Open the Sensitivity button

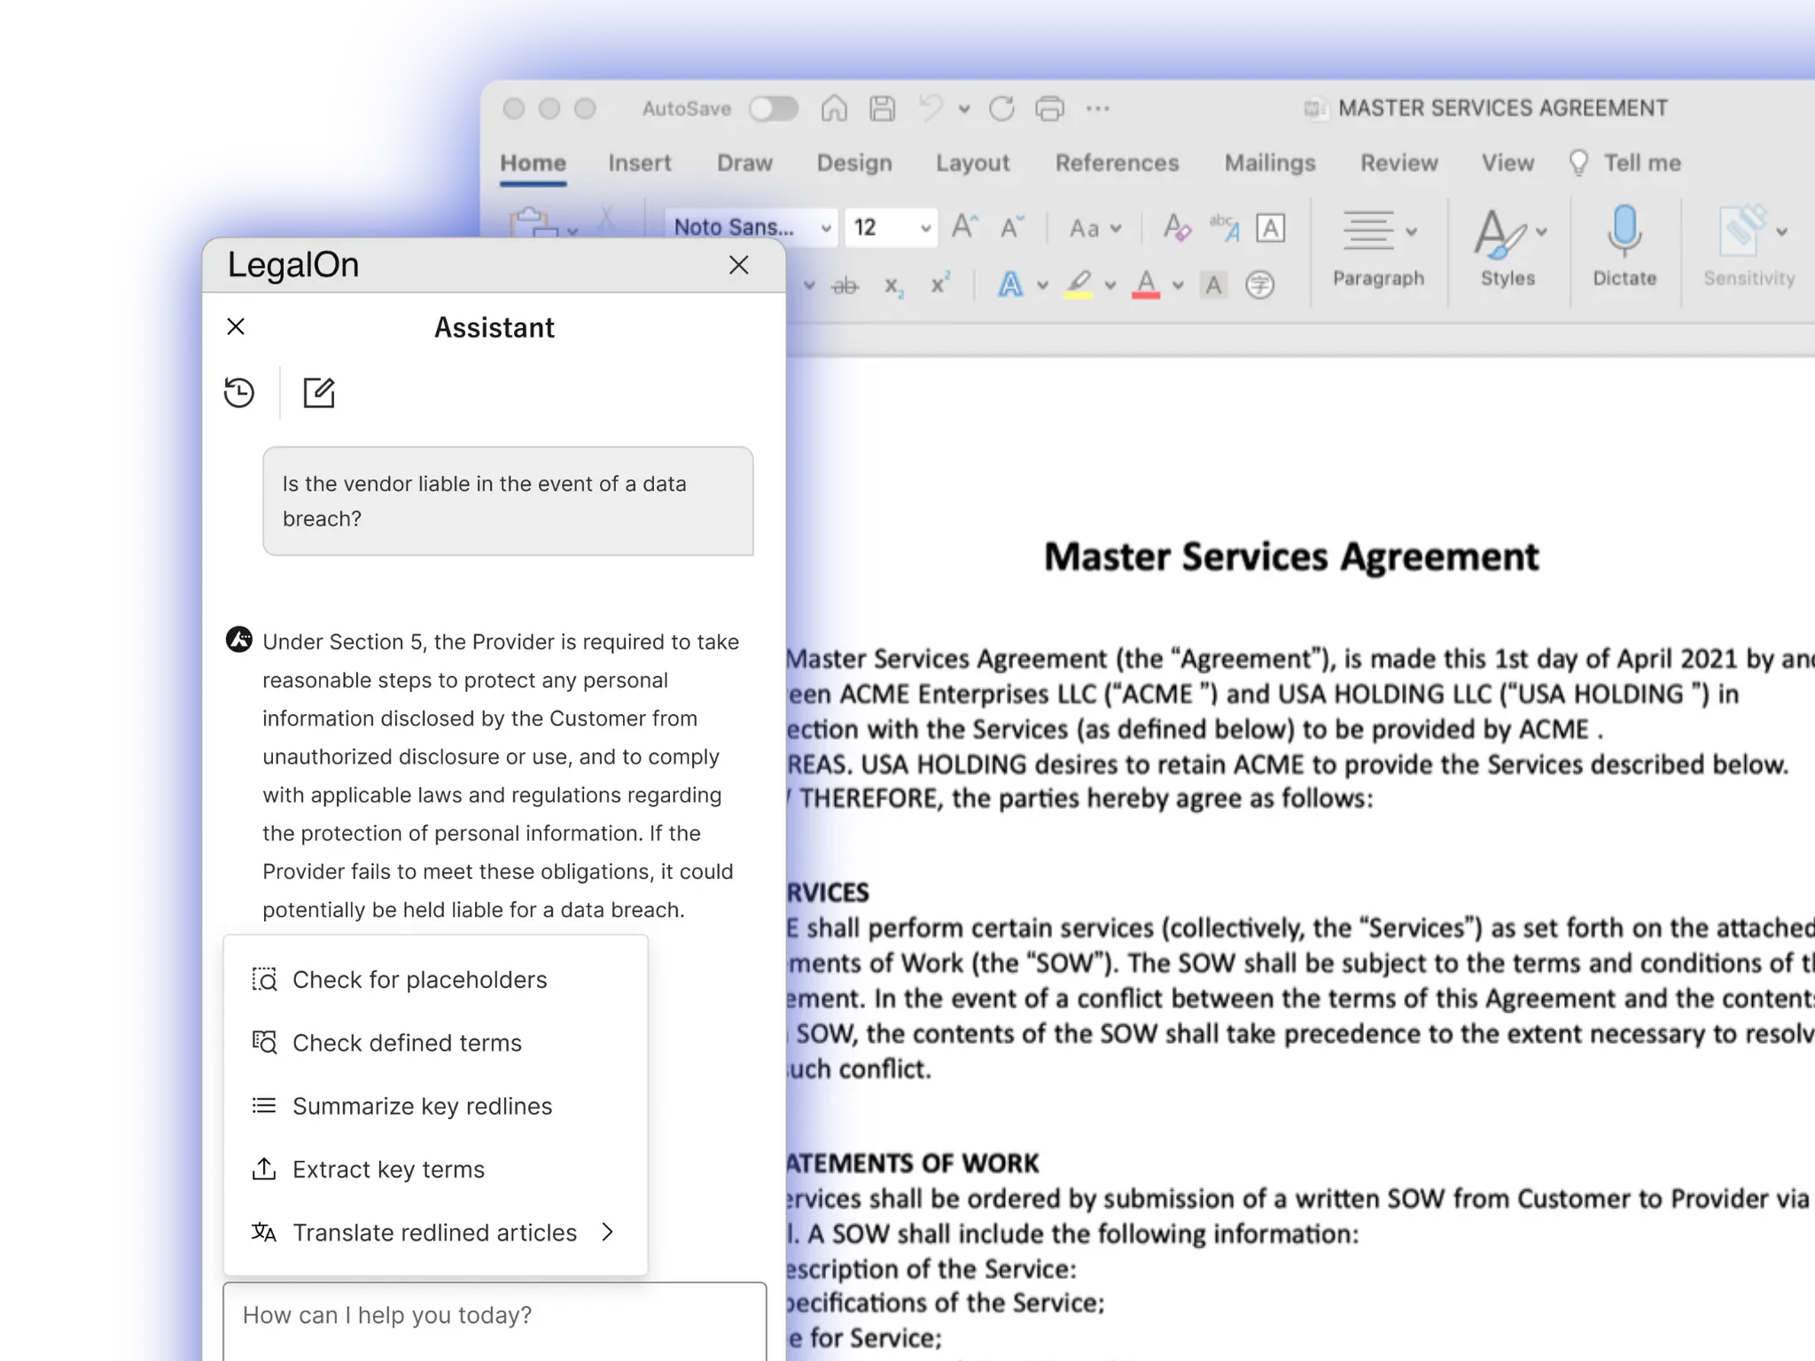[x=1749, y=247]
